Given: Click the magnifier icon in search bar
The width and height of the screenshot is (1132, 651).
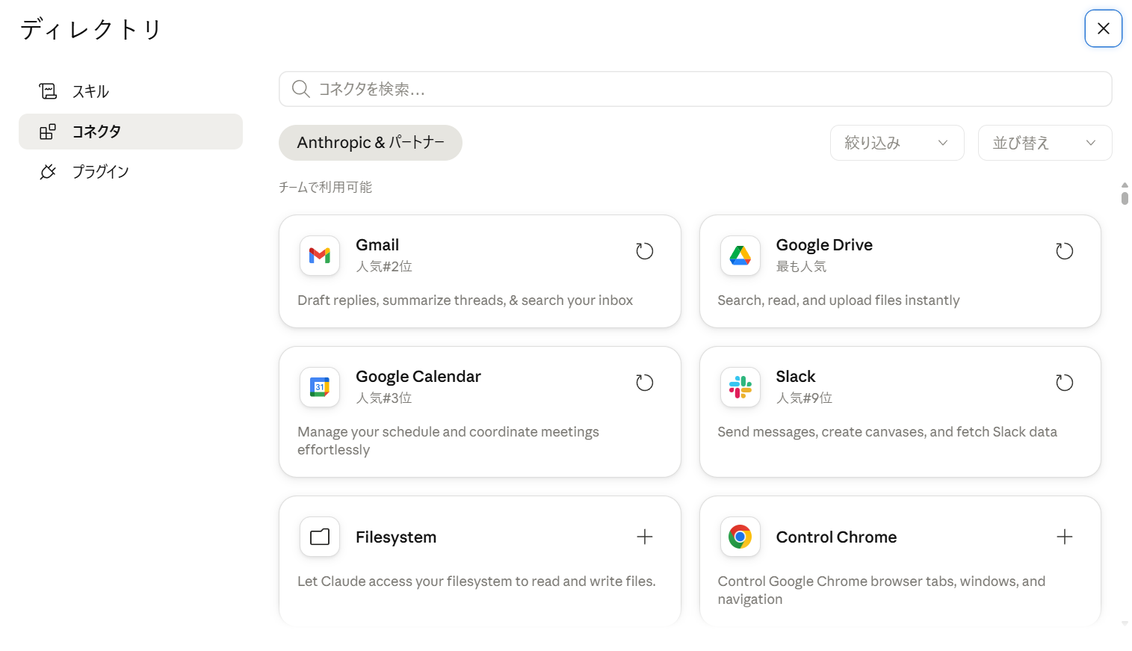Looking at the screenshot, I should pyautogui.click(x=300, y=89).
